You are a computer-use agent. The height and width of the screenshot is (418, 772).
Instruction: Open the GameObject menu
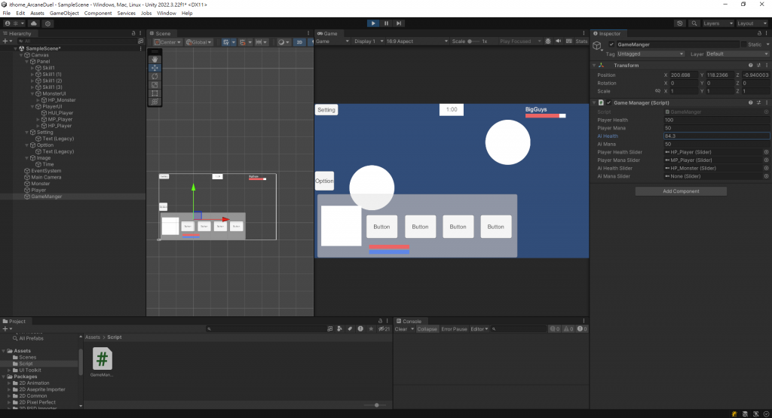click(x=64, y=14)
